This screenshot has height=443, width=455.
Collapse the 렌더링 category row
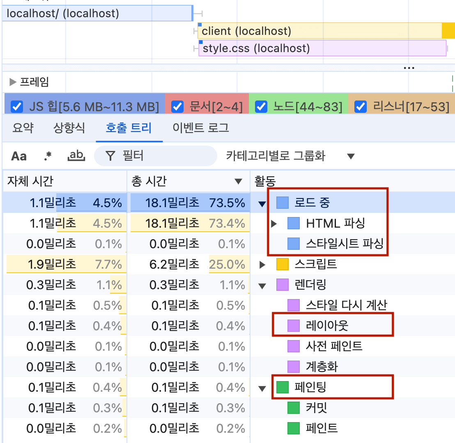click(262, 285)
